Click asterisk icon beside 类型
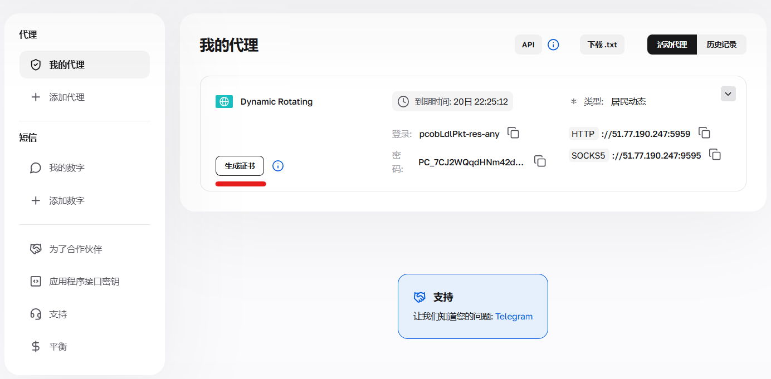This screenshot has width=771, height=379. [x=574, y=102]
